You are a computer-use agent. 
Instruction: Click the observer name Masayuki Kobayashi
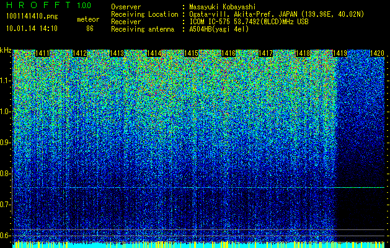pos(222,7)
